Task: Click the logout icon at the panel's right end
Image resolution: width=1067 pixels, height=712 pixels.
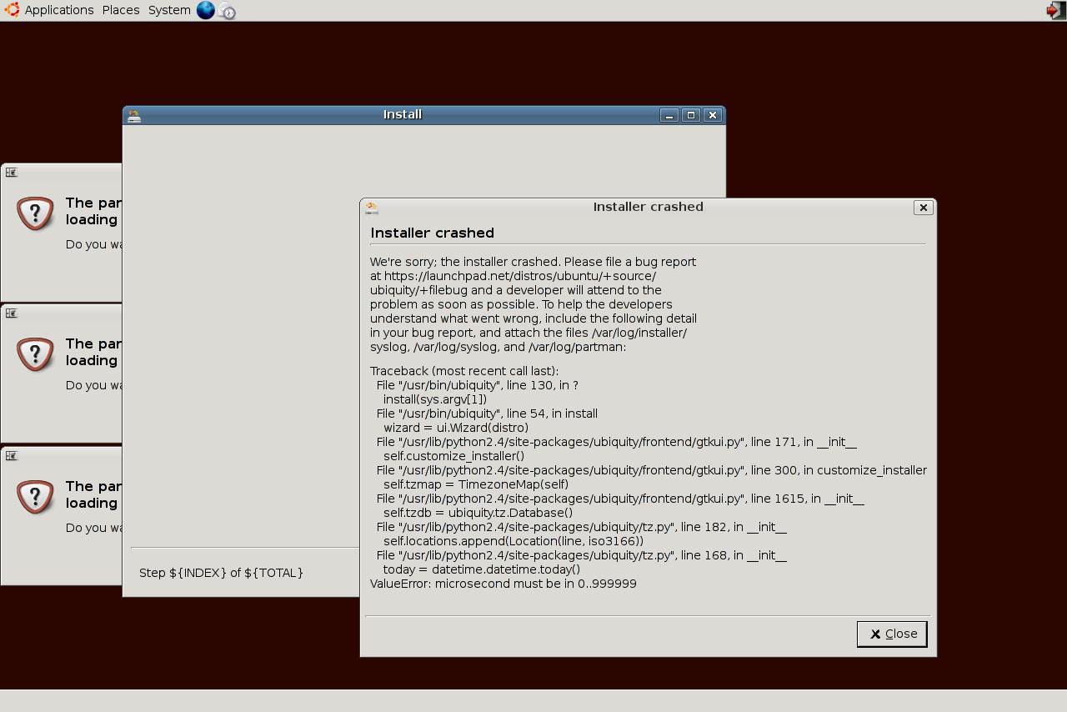Action: click(1055, 10)
